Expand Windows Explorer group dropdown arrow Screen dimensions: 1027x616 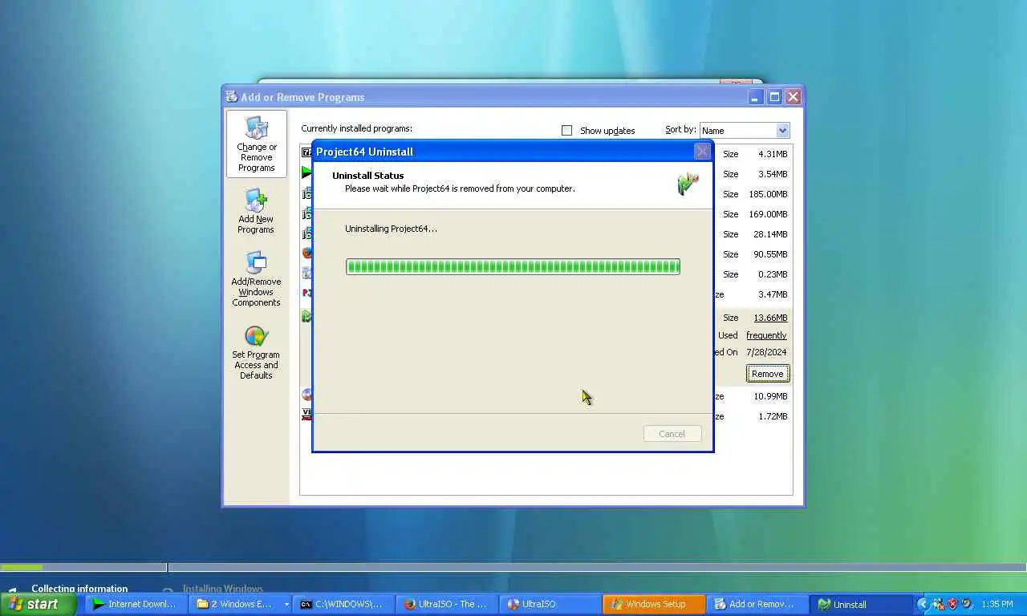(x=286, y=605)
